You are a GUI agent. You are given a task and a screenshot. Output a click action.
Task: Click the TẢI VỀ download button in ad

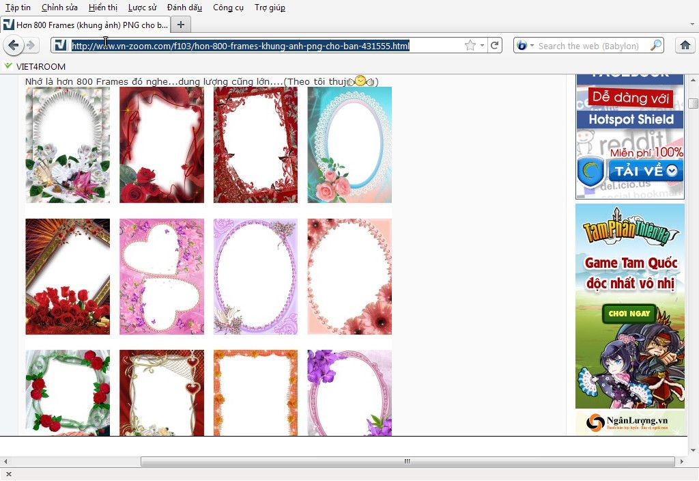coord(646,171)
